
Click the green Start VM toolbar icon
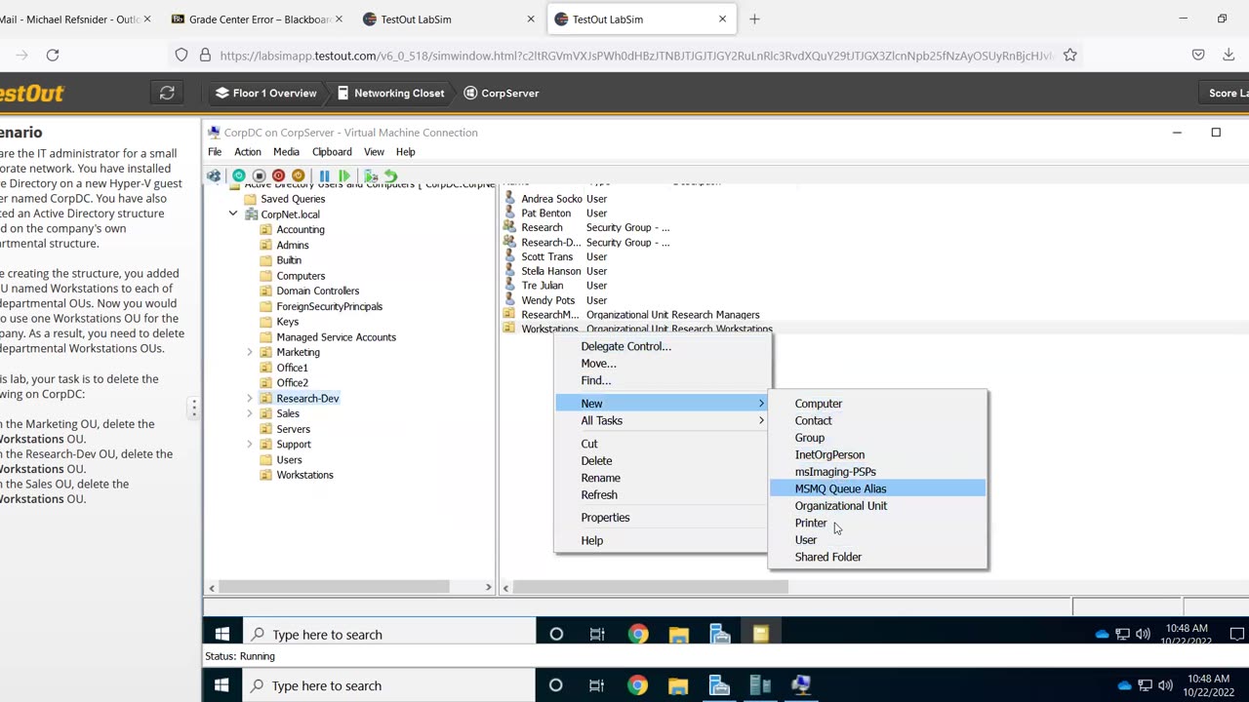coord(239,176)
